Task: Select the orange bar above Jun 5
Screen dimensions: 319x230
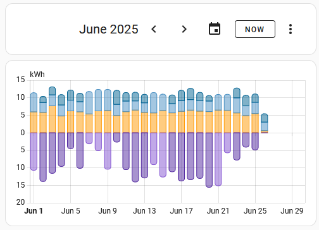Action: [71, 122]
